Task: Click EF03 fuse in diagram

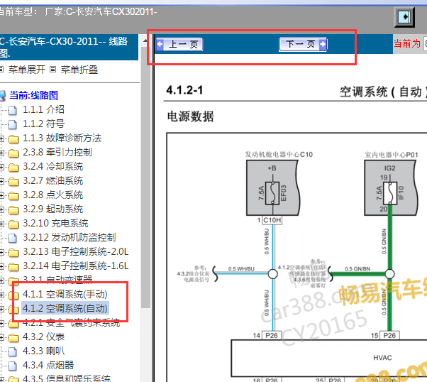Action: coord(273,193)
